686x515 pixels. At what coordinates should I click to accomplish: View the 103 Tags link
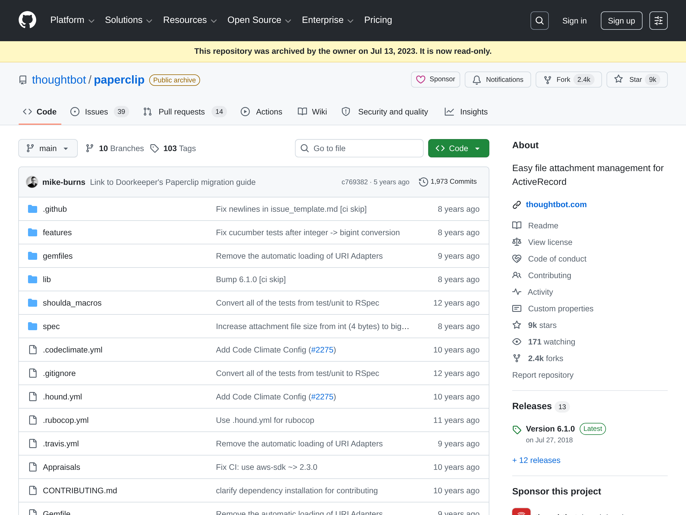[173, 148]
